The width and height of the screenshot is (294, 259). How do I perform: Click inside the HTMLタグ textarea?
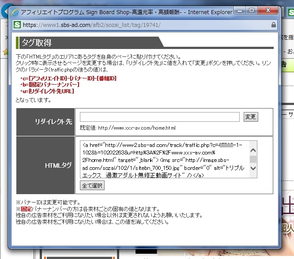click(165, 159)
